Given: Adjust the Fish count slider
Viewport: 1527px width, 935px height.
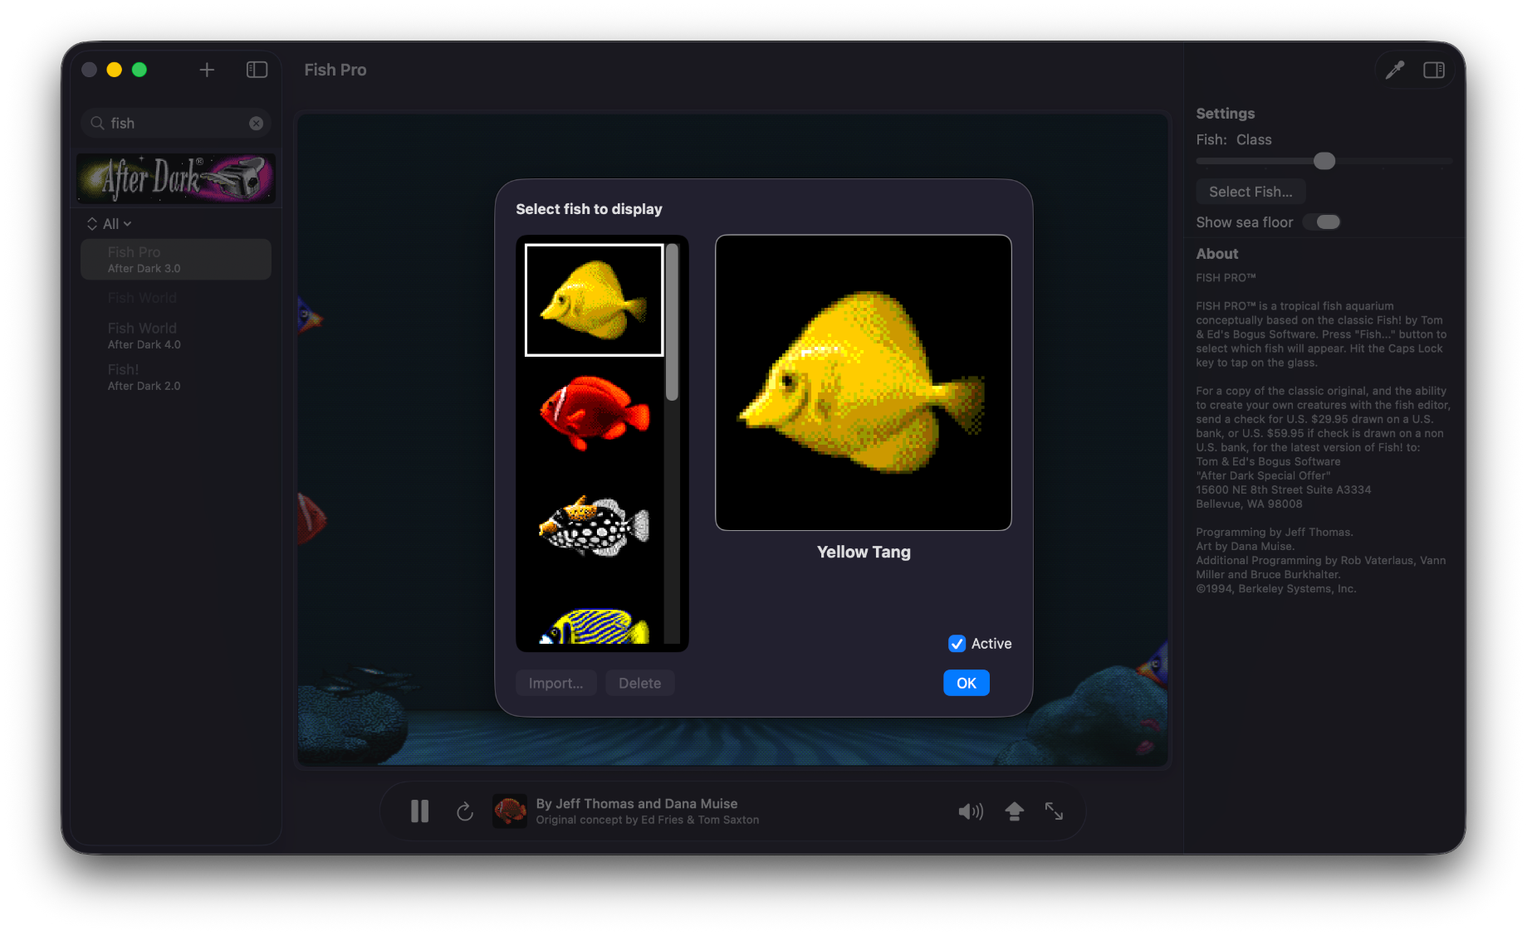Looking at the screenshot, I should tap(1324, 161).
